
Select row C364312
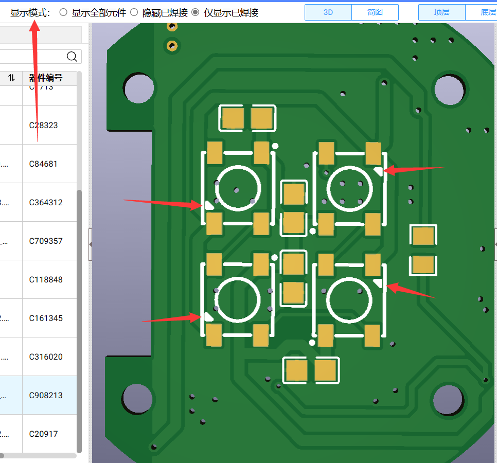(x=39, y=203)
